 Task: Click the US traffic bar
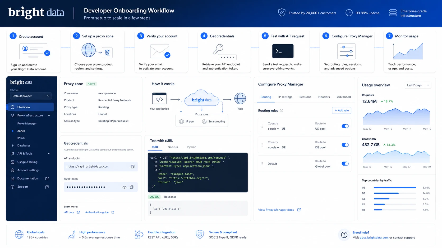(395, 188)
